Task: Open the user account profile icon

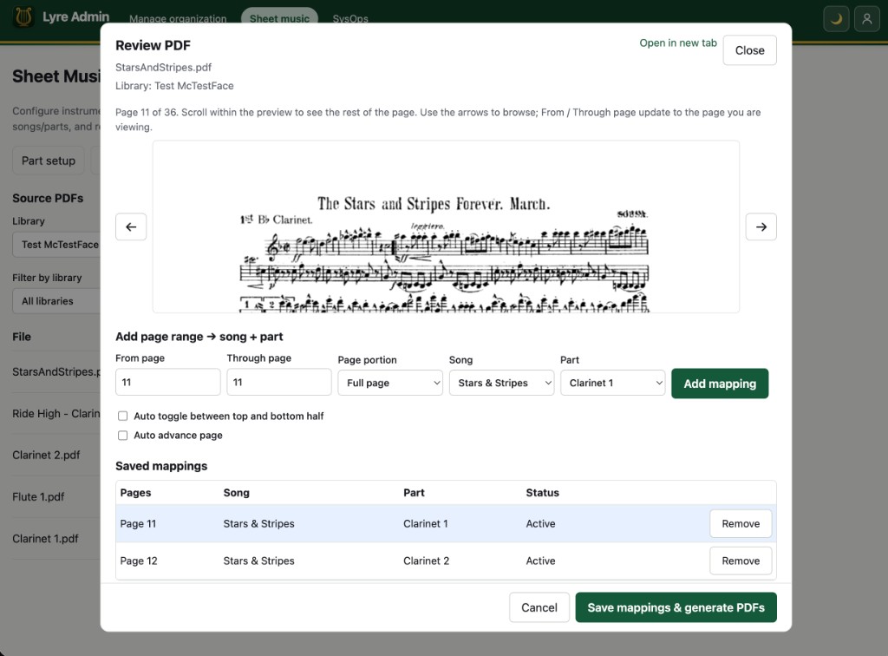Action: (866, 19)
